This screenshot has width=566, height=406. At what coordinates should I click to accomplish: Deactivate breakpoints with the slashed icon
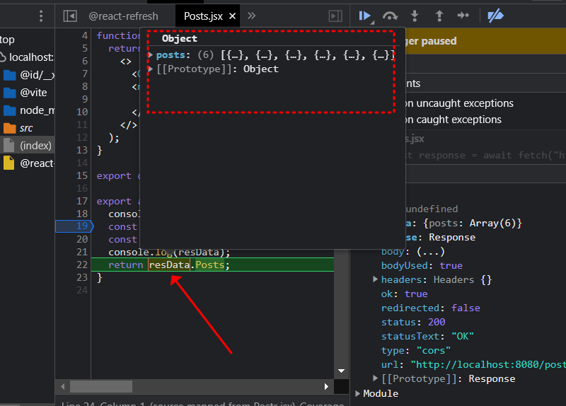[x=495, y=16]
